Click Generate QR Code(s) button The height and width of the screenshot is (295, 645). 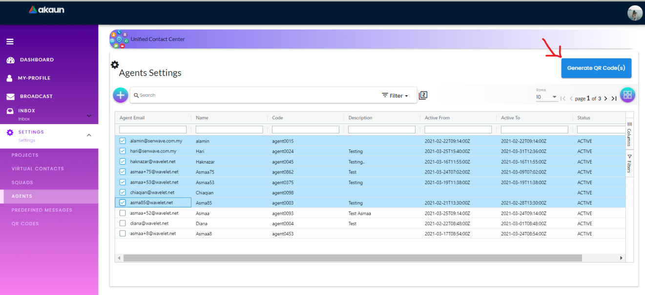point(596,68)
